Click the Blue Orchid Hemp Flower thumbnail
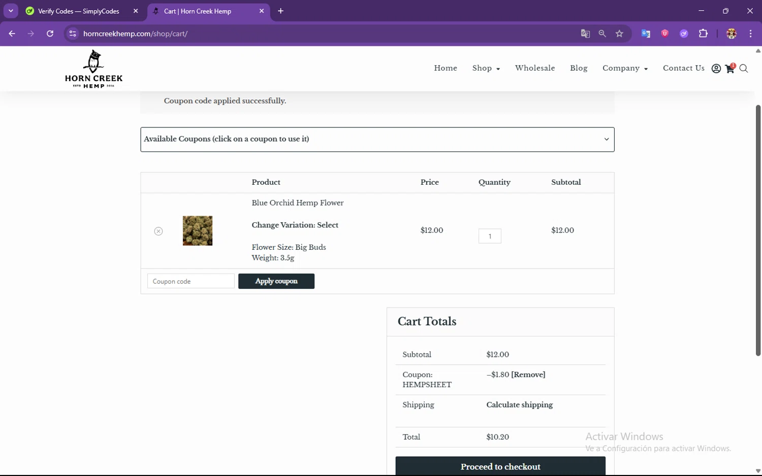The width and height of the screenshot is (762, 476). pos(198,231)
